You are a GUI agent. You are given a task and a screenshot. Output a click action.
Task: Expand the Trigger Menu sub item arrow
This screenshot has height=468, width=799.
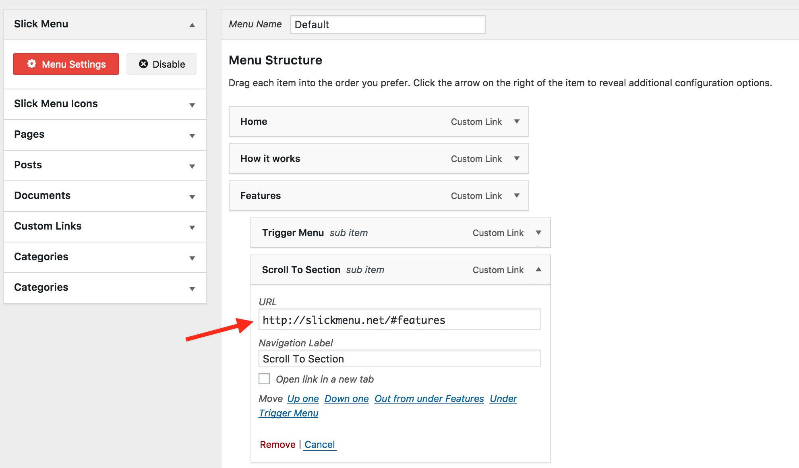[538, 232]
